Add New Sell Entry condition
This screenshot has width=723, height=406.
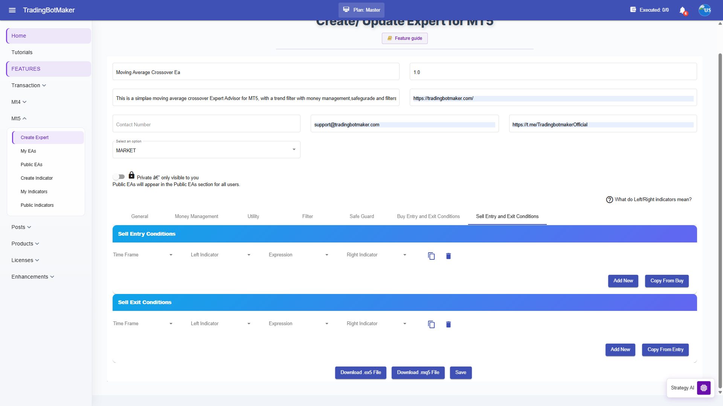point(623,281)
